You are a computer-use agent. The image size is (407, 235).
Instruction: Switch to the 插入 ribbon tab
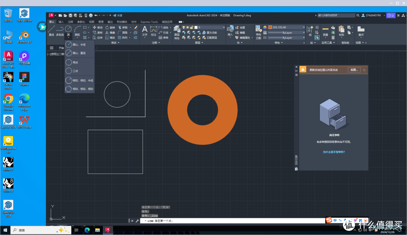point(61,22)
